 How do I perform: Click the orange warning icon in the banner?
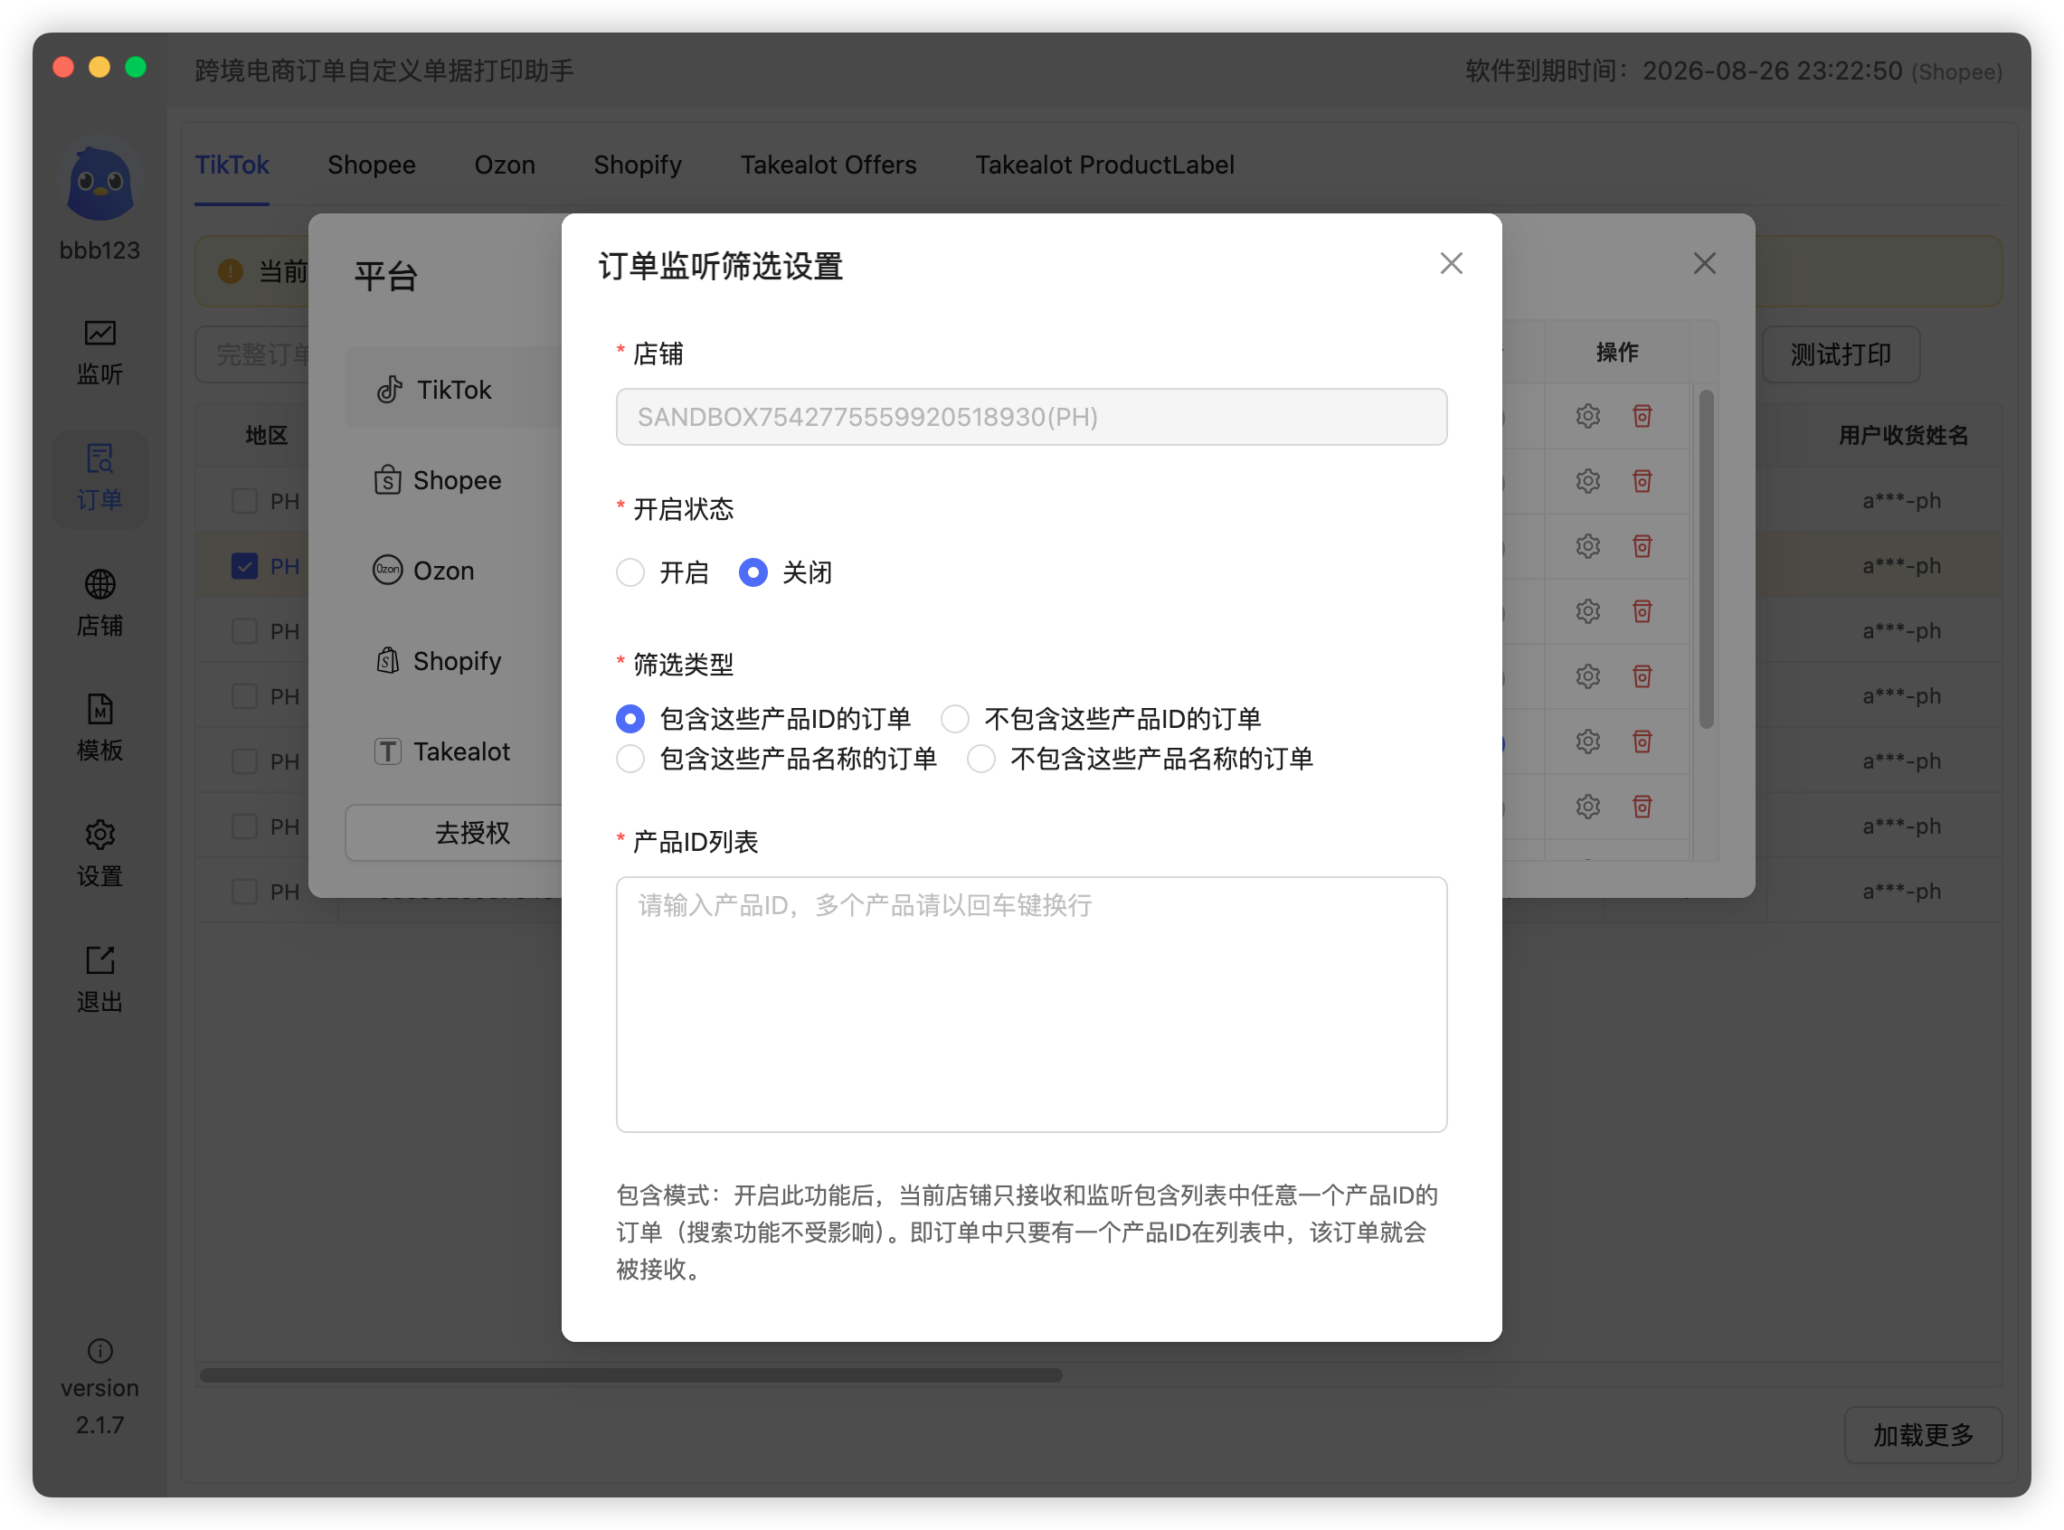click(230, 271)
